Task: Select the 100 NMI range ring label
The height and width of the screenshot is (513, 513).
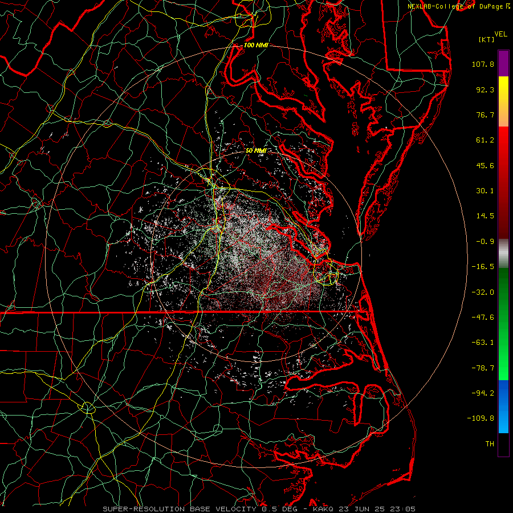Action: [x=256, y=45]
